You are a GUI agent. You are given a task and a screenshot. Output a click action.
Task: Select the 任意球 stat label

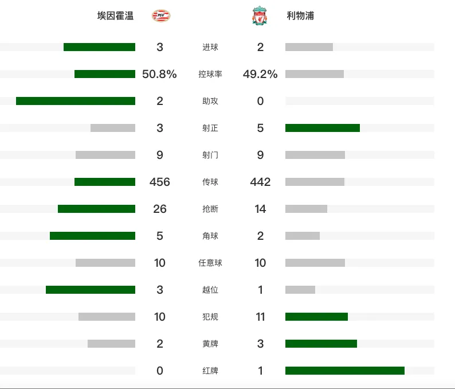210,263
